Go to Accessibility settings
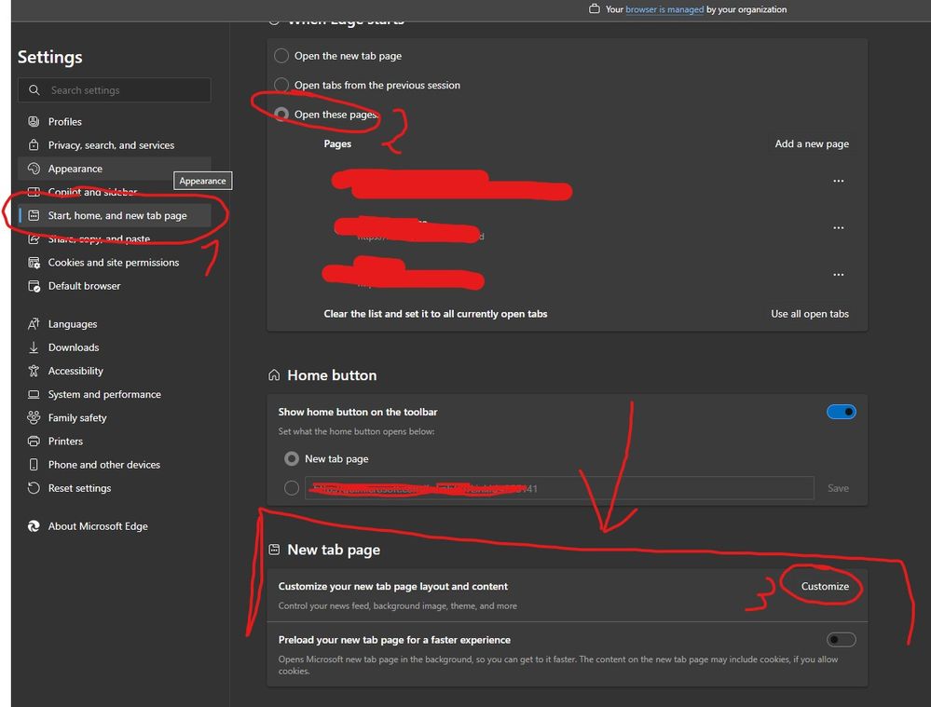Screen dimensions: 931x707 click(x=114, y=371)
